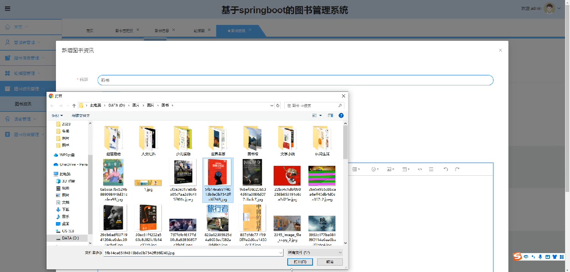Open the emoji picker dropdown in editor

pos(375,169)
